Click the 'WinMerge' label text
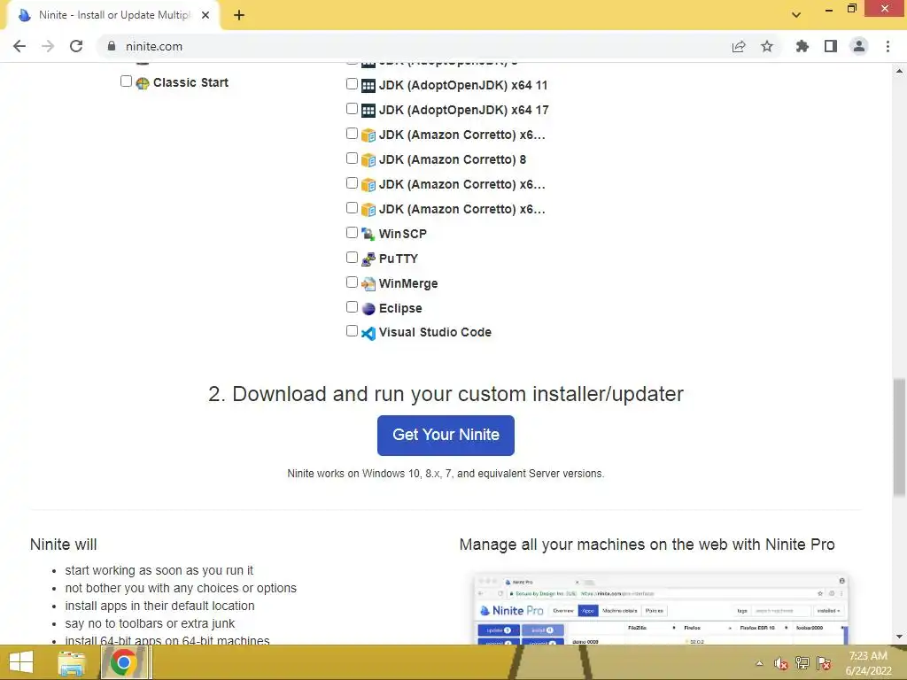The image size is (907, 680). coord(408,284)
